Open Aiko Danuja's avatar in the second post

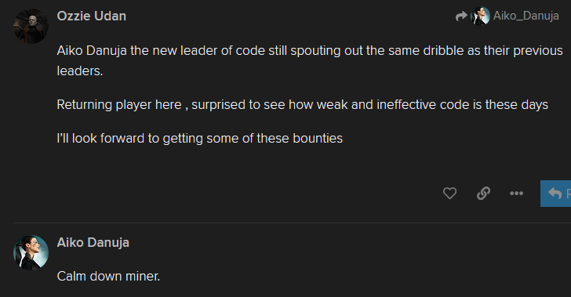click(31, 252)
